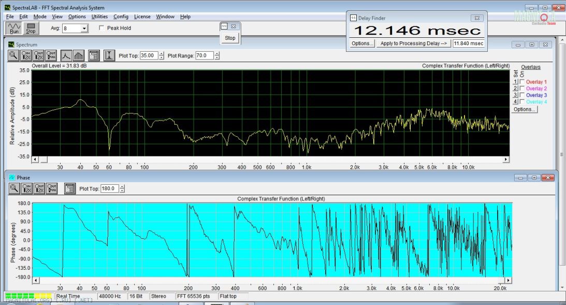Open the Mode menu
This screenshot has height=305, width=566.
[x=40, y=16]
